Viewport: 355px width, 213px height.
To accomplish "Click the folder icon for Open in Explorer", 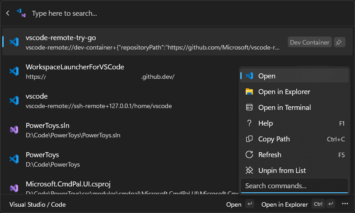I will (249, 91).
